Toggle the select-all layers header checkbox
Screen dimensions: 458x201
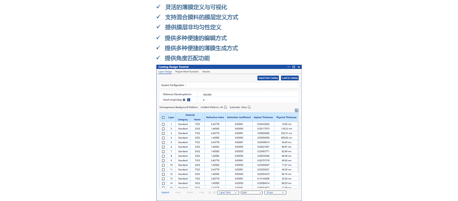[x=163, y=117]
